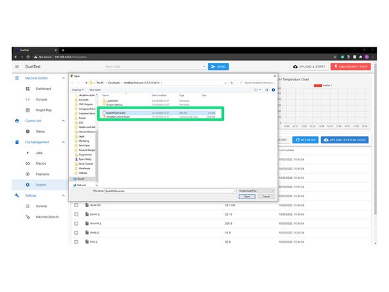This screenshot has height=292, width=389.
Task: Show the job Status page
Action: coord(40,132)
